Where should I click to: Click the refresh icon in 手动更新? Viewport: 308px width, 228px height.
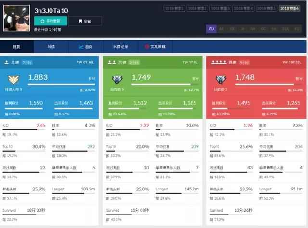pos(42,21)
